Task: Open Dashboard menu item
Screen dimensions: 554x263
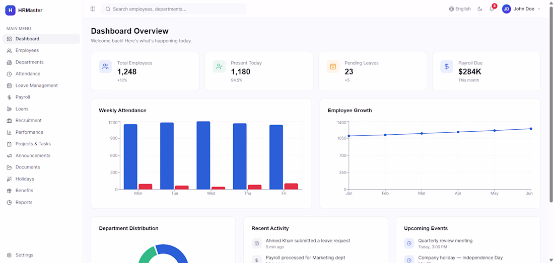Action: point(41,39)
